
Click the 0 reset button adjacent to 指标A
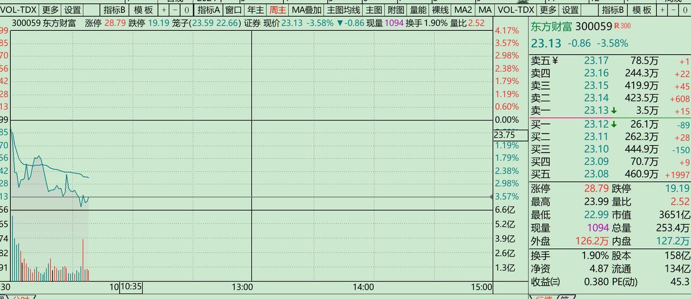point(187,10)
